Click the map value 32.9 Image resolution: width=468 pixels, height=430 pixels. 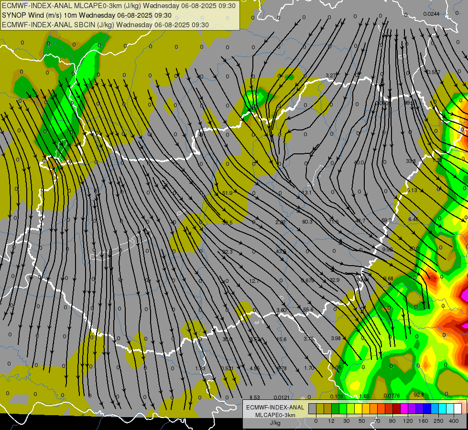pos(335,280)
